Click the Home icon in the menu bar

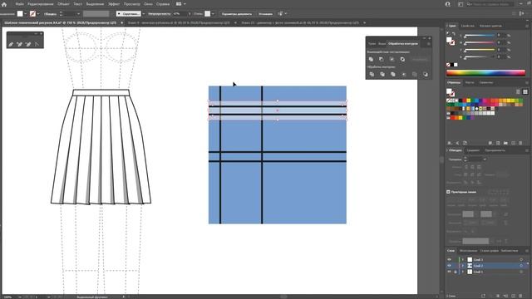[x=4, y=4]
